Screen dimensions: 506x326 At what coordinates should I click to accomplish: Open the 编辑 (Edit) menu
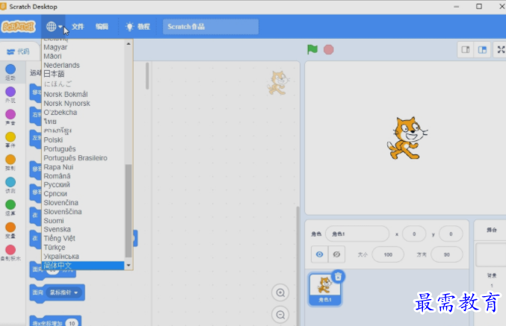pos(102,26)
